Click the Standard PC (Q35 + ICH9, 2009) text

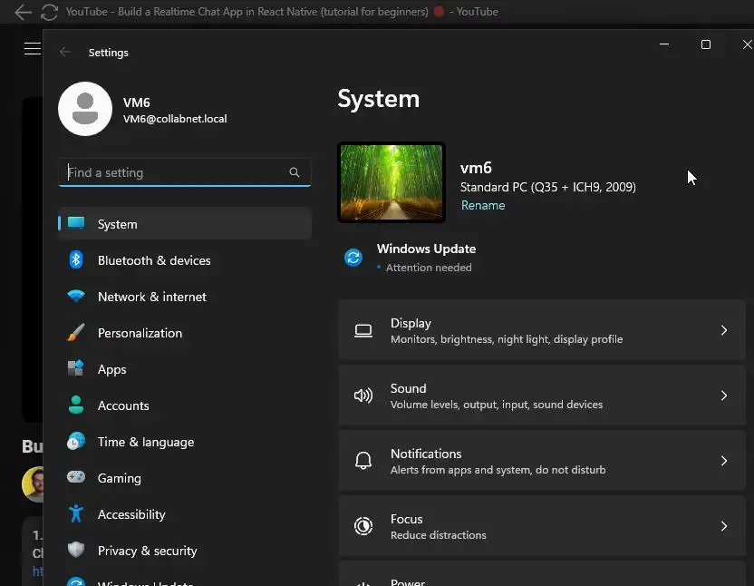click(x=548, y=187)
